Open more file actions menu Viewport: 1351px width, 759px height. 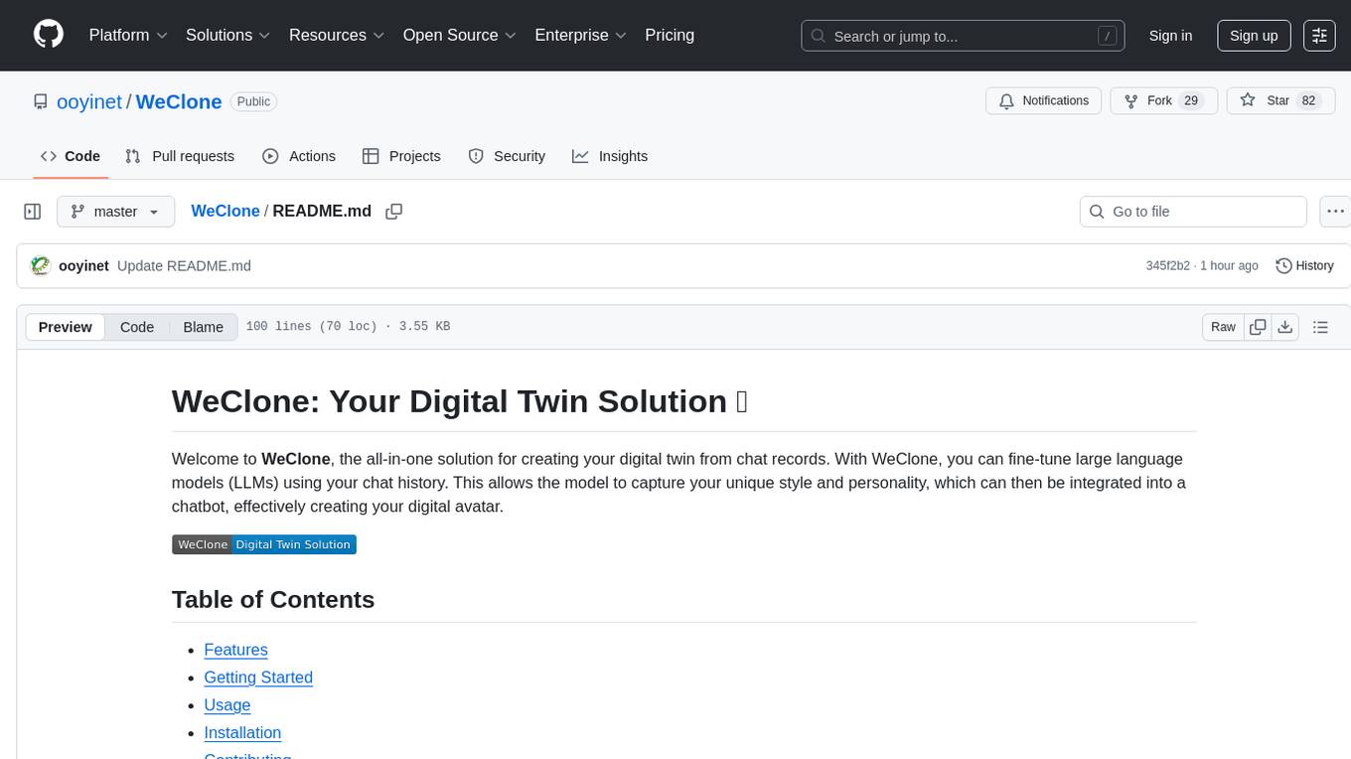click(x=1335, y=212)
